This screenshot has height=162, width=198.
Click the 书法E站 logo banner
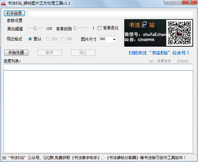click(142, 25)
